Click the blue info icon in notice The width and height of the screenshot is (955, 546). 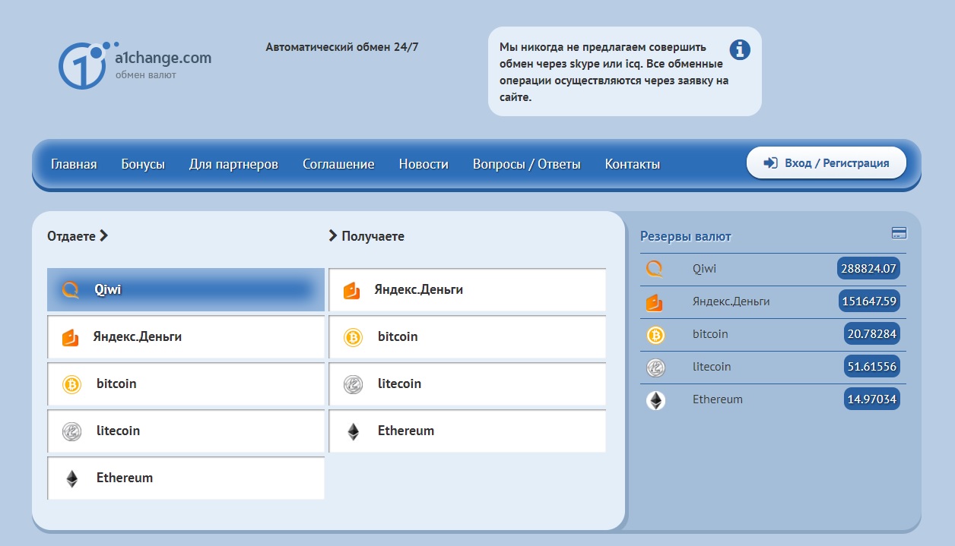pos(740,50)
